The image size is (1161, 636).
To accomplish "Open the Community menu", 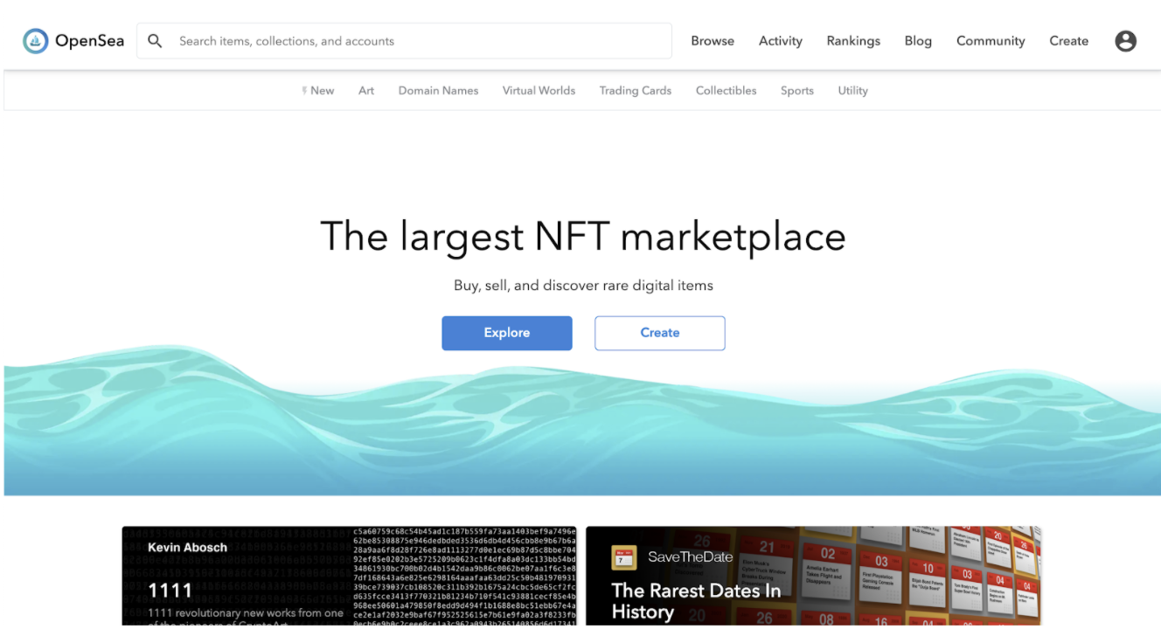I will click(x=990, y=41).
